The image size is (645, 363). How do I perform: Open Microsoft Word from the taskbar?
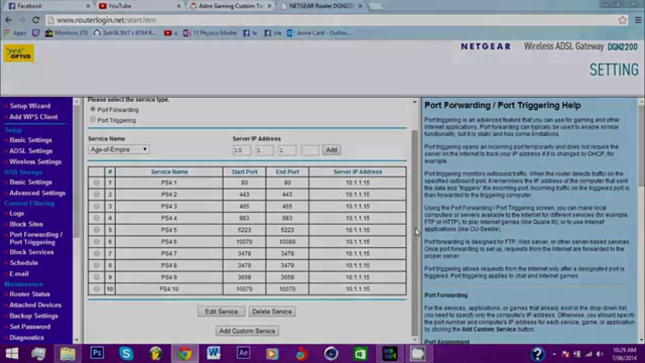click(x=214, y=354)
